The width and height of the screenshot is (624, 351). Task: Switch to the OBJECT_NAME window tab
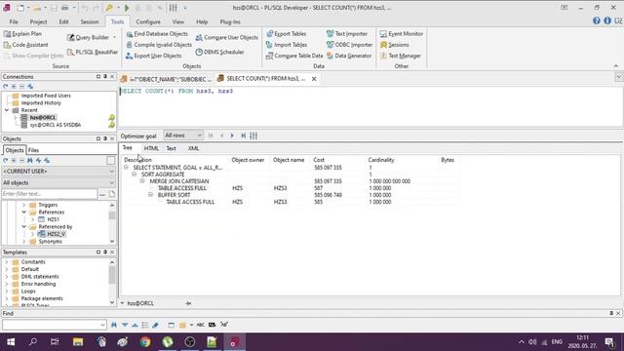(x=167, y=79)
